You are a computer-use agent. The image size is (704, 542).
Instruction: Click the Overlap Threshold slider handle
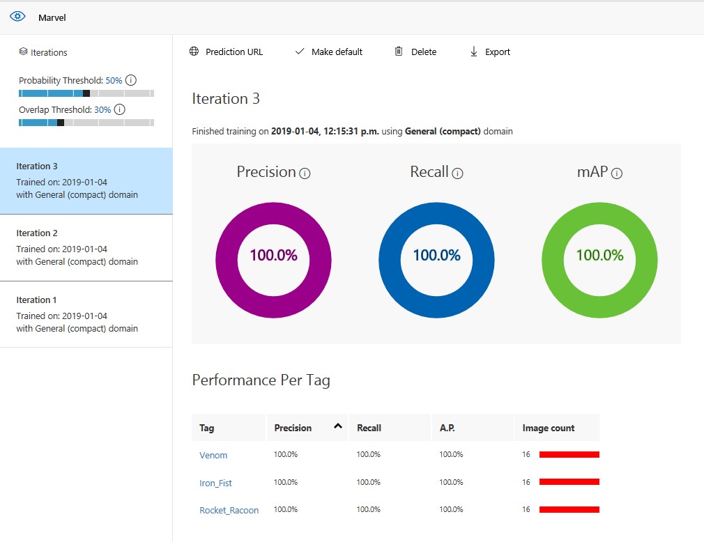pyautogui.click(x=61, y=122)
